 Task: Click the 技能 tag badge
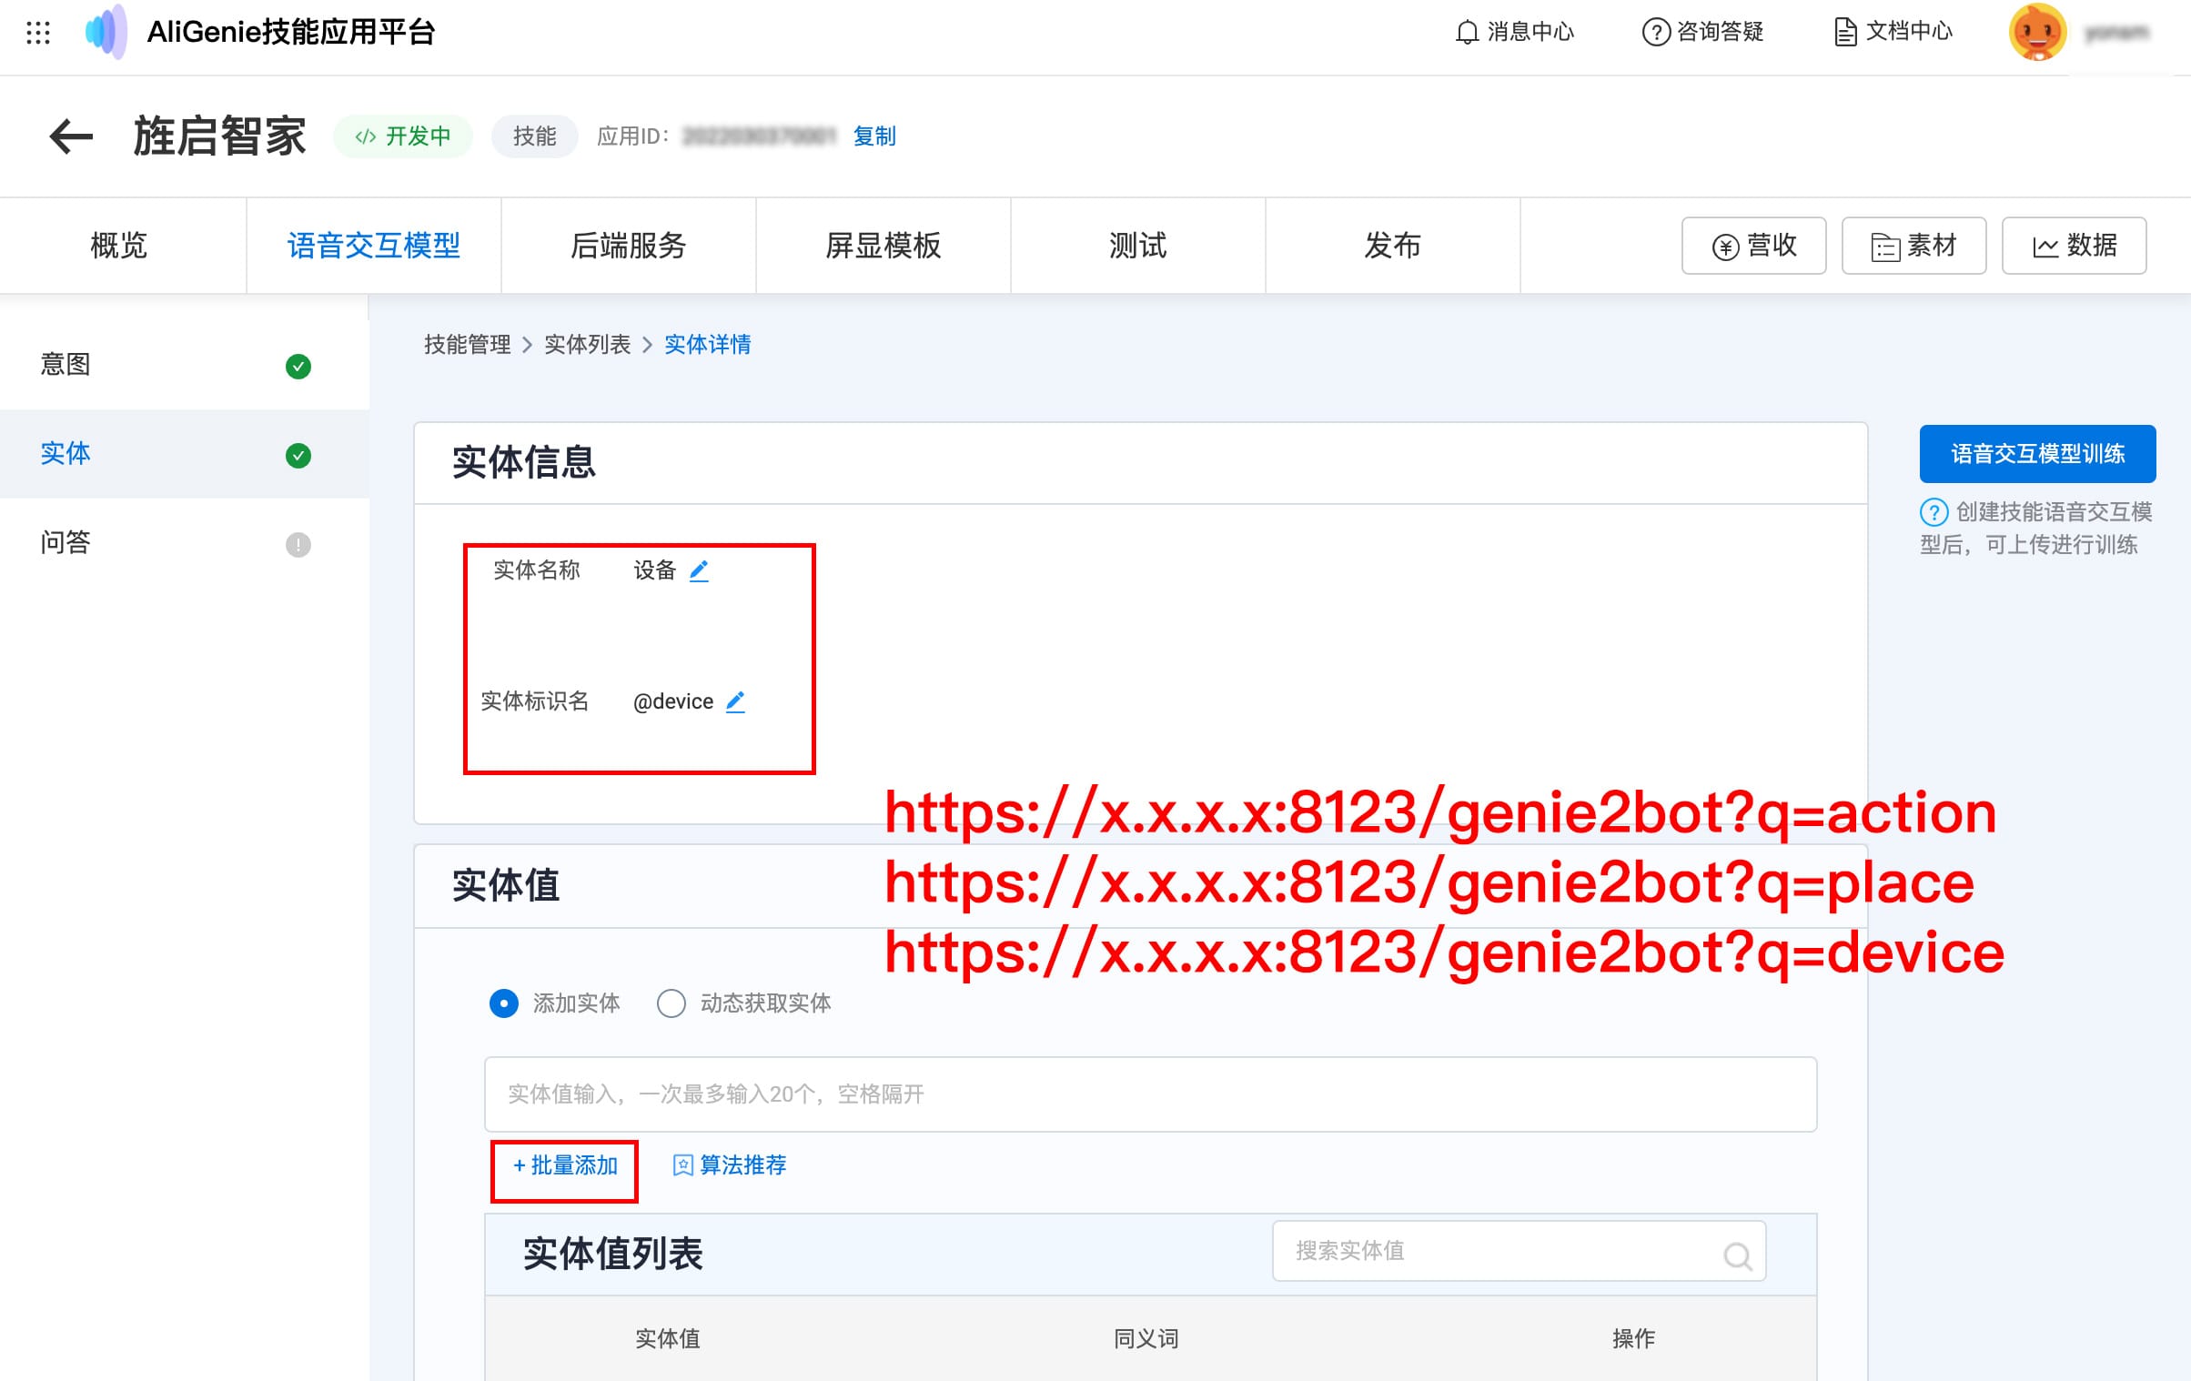click(x=534, y=136)
